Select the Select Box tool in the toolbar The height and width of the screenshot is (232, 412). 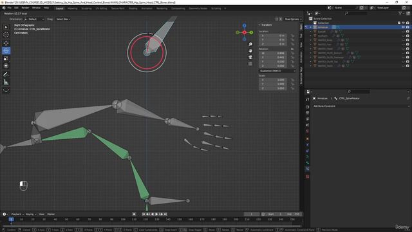[x=6, y=27]
